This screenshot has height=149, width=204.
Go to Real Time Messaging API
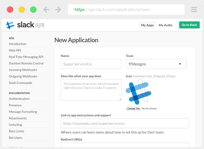tap(26, 57)
